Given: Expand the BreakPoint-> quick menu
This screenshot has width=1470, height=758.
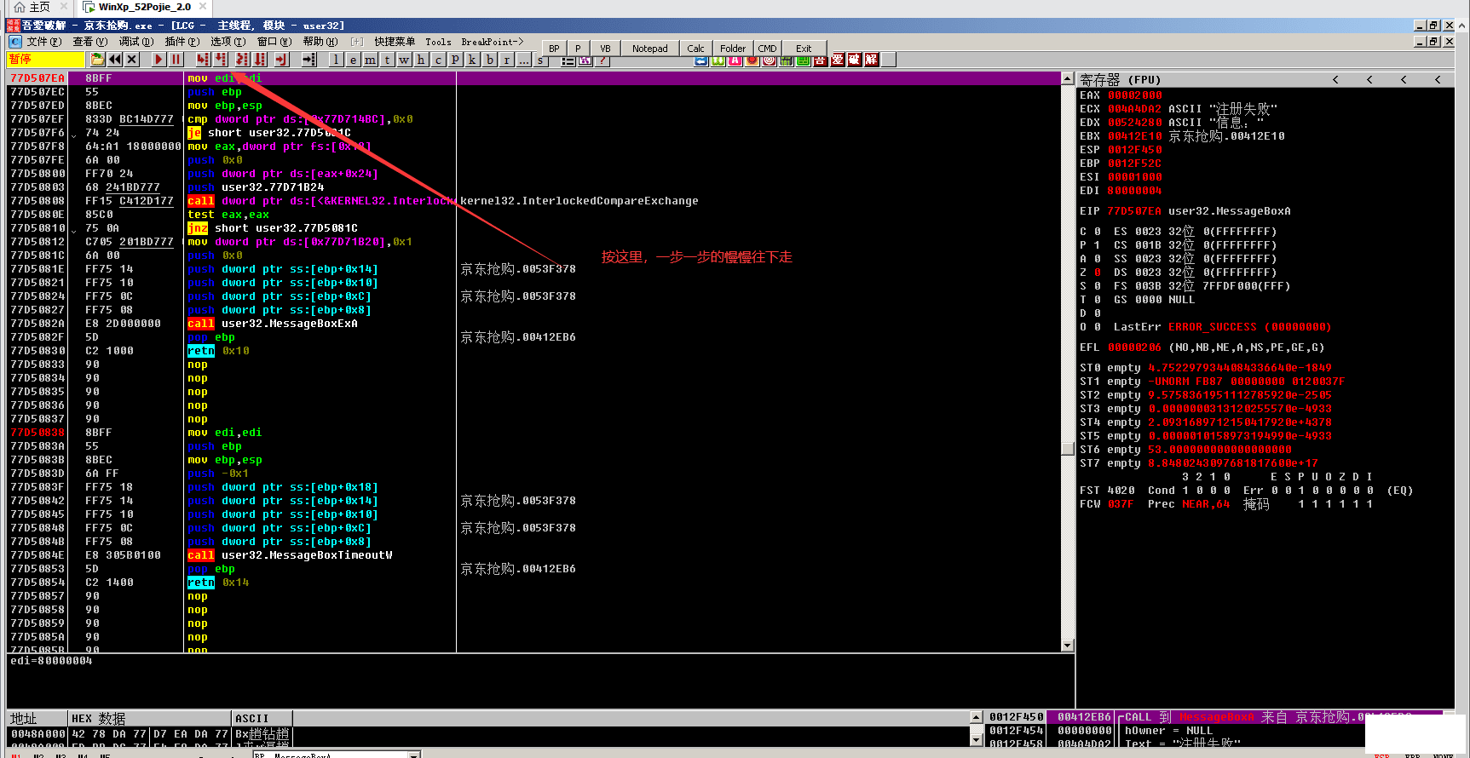Looking at the screenshot, I should [492, 42].
